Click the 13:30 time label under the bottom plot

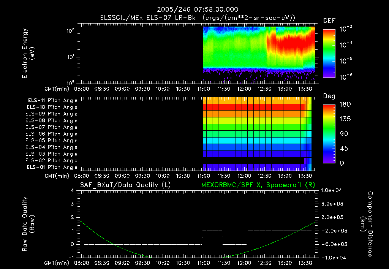[305, 263]
